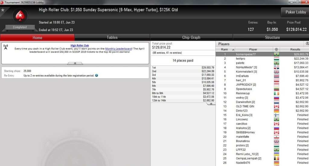
Task: Switch to the Tables tab
Action: [x=112, y=37]
